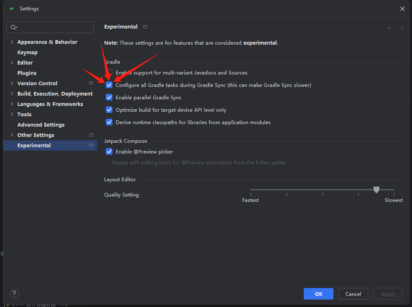Disable Configure all Gradle tasks during Gradle Sync

[109, 85]
